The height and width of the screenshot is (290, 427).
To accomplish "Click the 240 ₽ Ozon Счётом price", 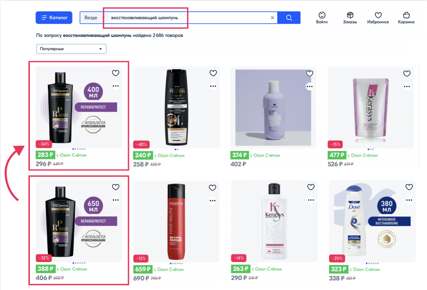I will (x=143, y=156).
